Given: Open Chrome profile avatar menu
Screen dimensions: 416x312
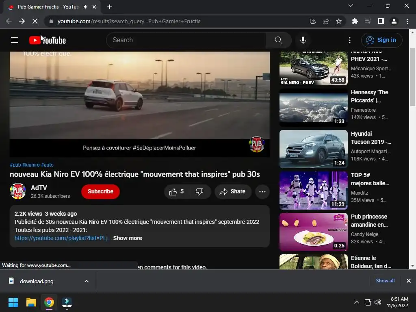Looking at the screenshot, I should point(394,21).
